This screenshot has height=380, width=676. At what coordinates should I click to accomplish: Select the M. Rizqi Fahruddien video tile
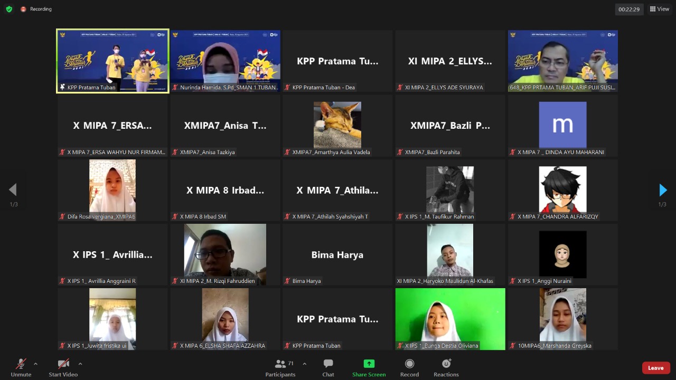225,254
